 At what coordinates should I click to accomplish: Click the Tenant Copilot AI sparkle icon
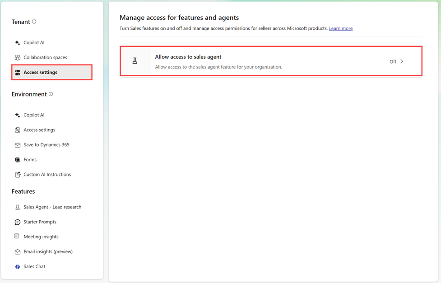pyautogui.click(x=18, y=43)
